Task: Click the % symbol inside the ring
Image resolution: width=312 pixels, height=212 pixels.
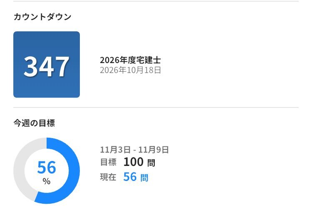Action: 47,181
